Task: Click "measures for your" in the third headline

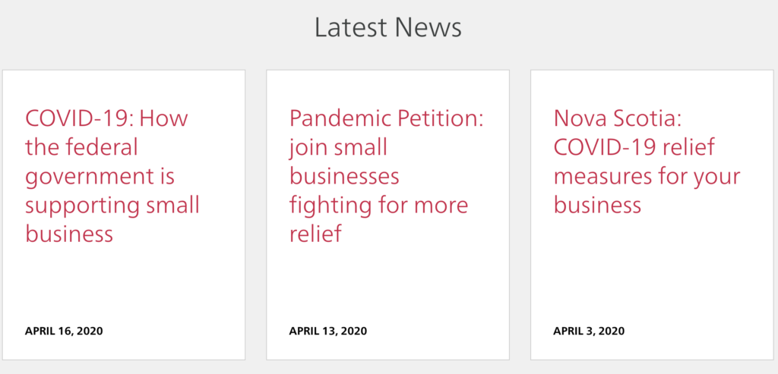Action: [x=647, y=177]
